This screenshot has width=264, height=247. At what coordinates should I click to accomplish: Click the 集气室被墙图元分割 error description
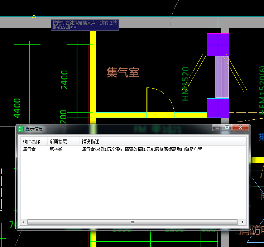142,149
